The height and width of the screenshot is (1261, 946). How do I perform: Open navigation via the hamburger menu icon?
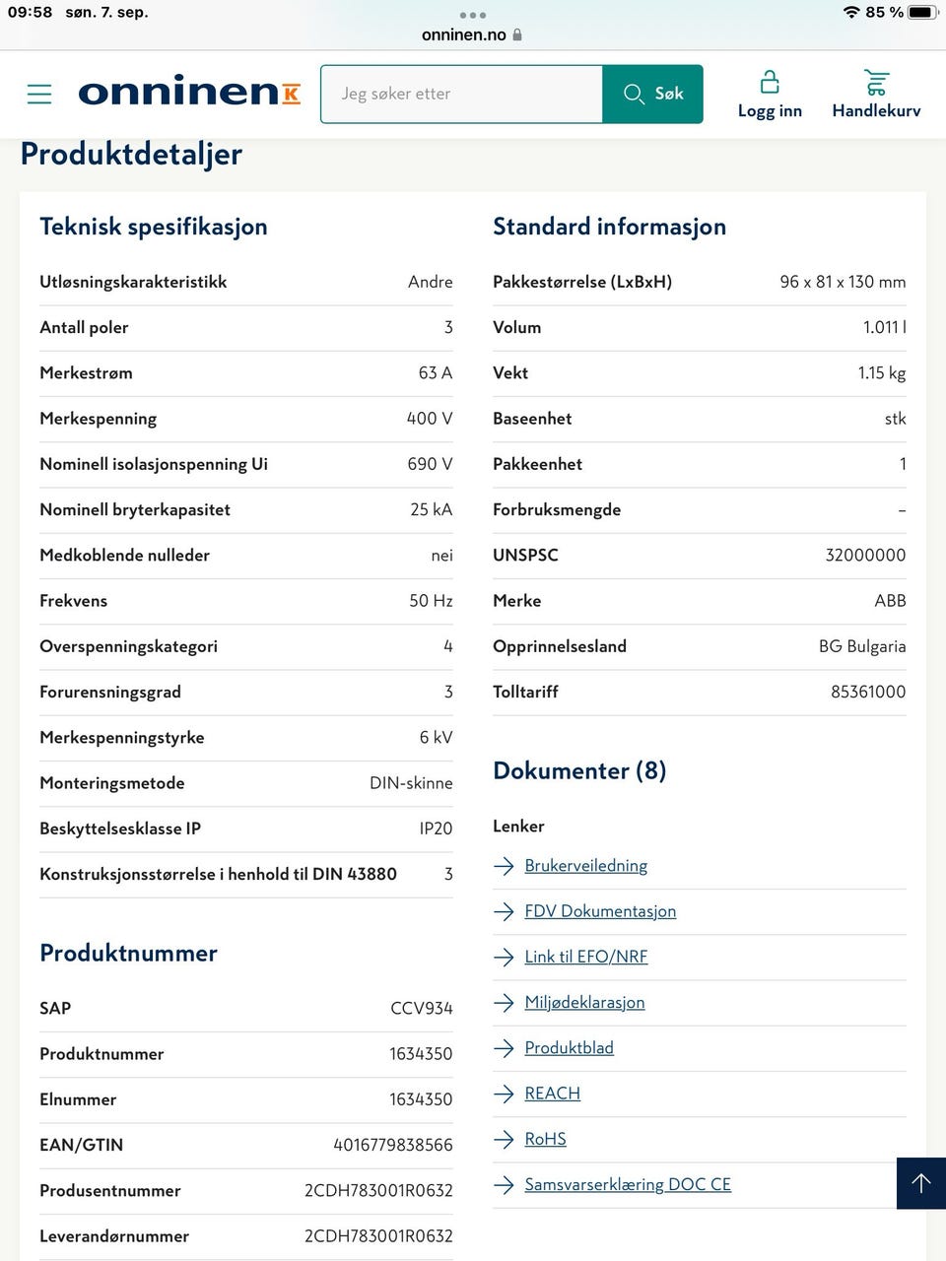[39, 94]
